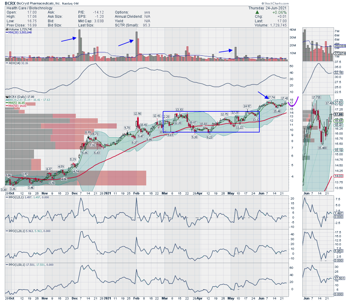Click the Health Care / Biotechnology sector label
This screenshot has height=301, width=346.
[x=29, y=8]
